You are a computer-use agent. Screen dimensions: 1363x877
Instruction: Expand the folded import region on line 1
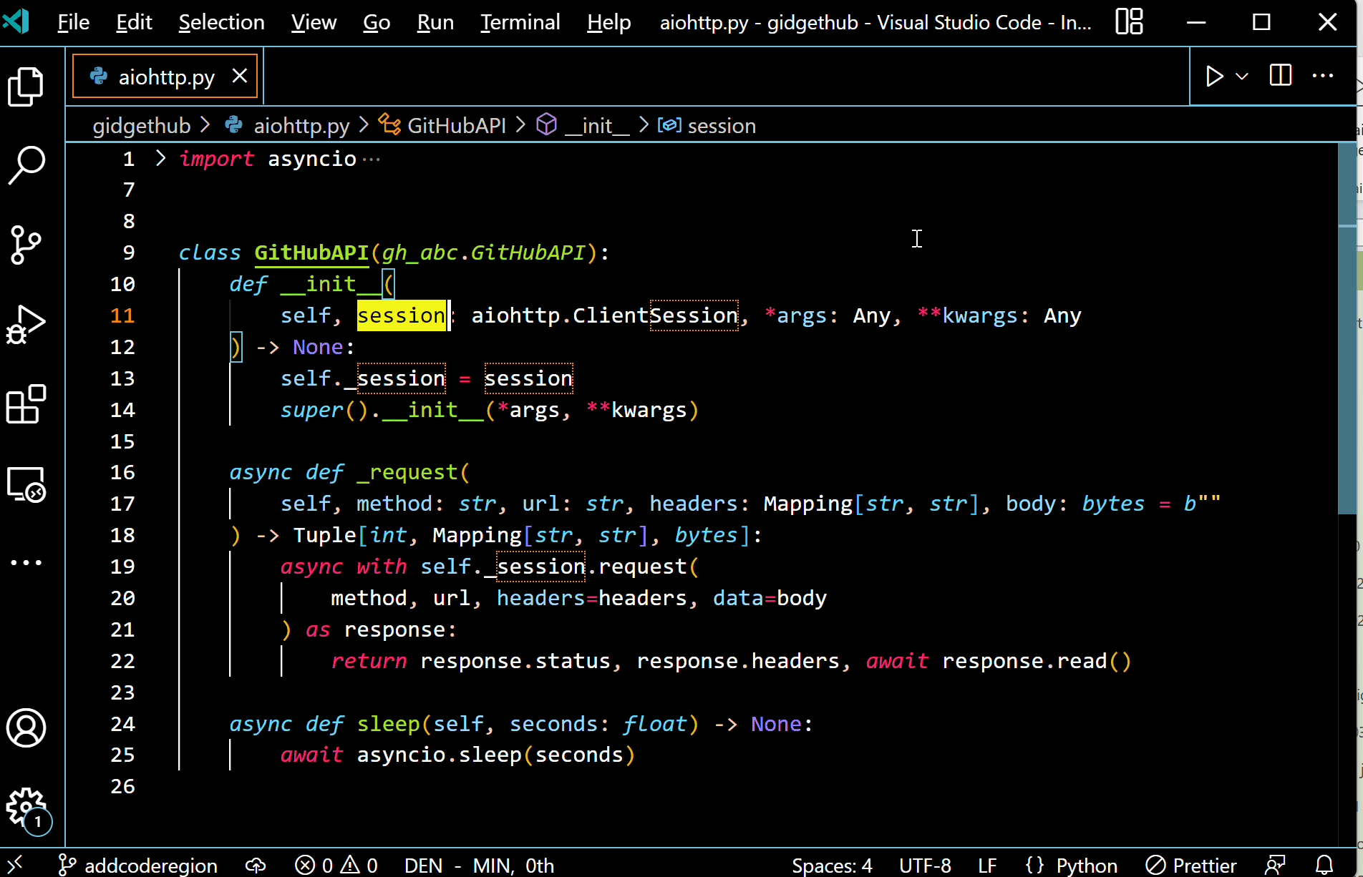[x=161, y=158]
